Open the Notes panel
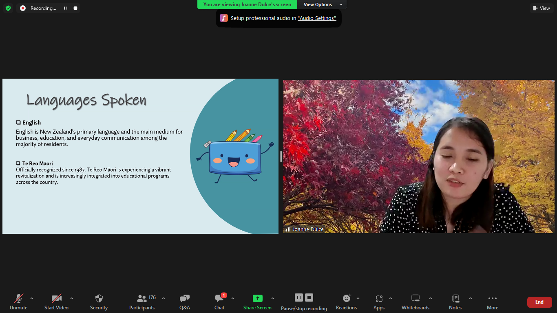 455,298
